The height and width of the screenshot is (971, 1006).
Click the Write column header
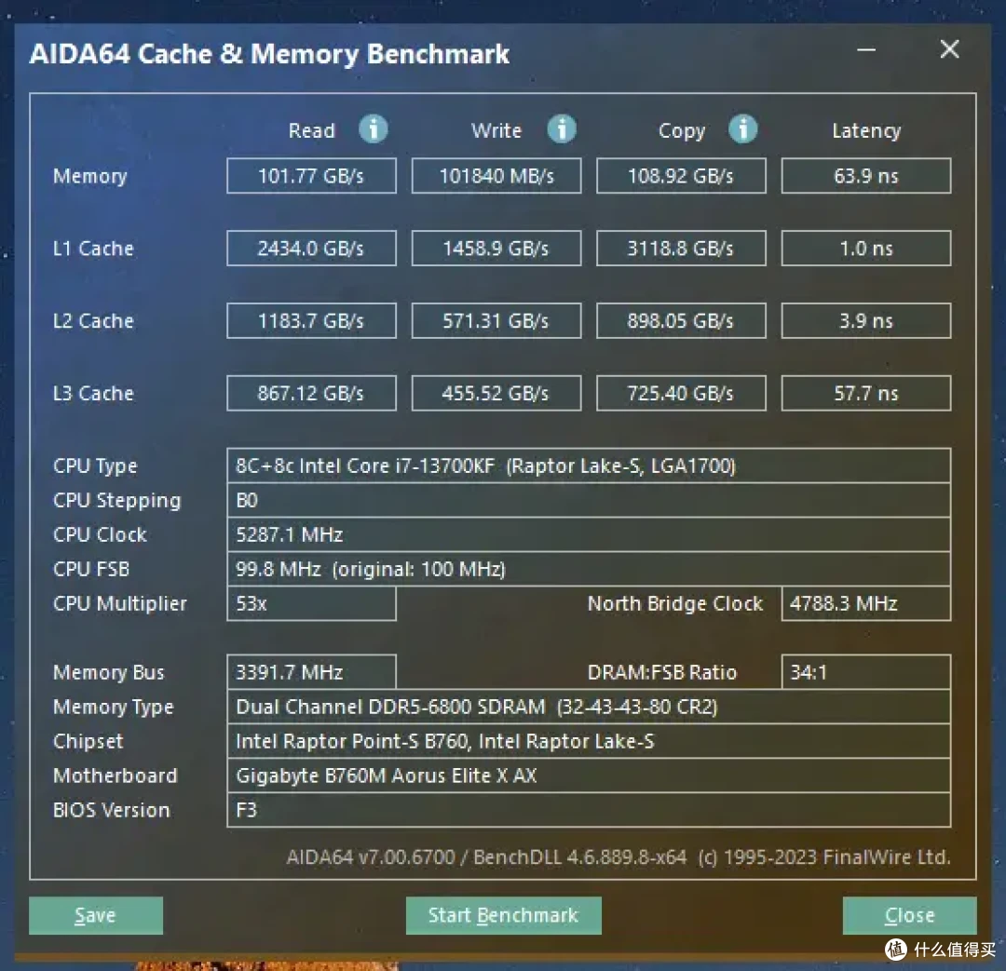pos(496,130)
